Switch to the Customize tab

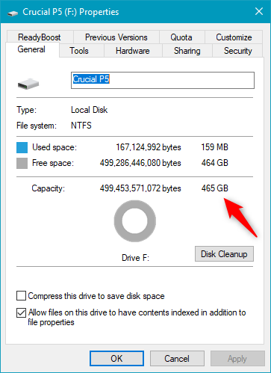[x=234, y=37]
